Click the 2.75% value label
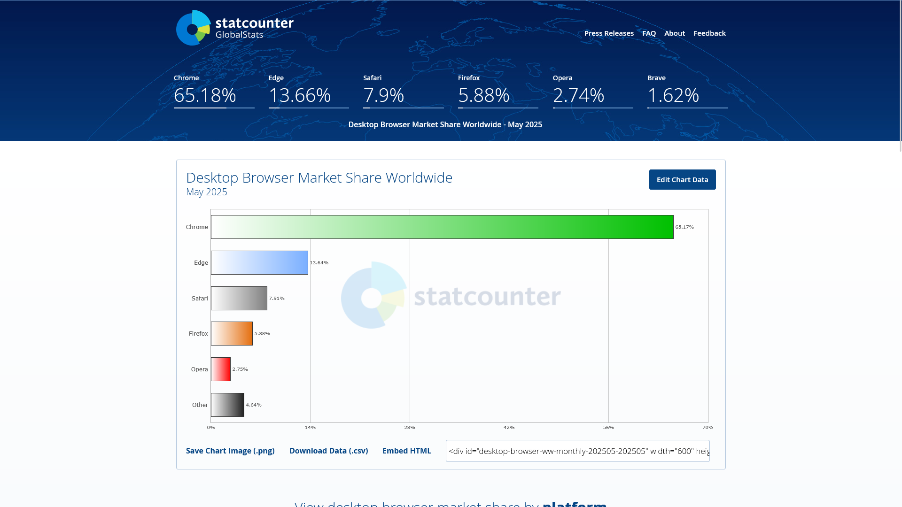 point(240,369)
